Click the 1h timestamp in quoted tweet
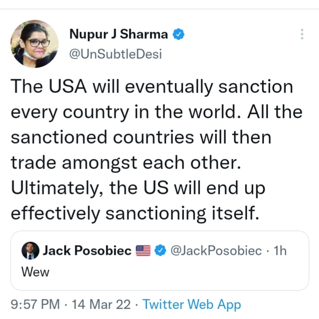Viewport: 319px width, 319px height. click(x=281, y=251)
